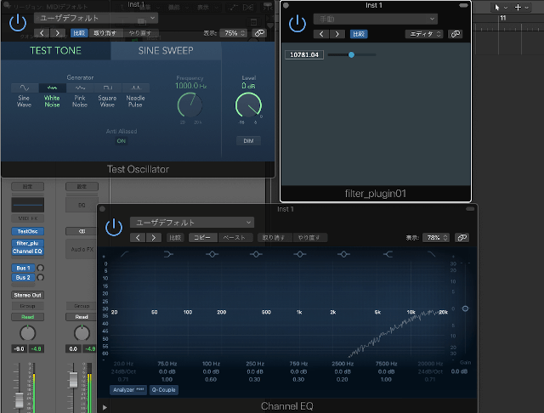Previous preset in filter_plugin01
The height and width of the screenshot is (413, 544).
click(x=321, y=34)
